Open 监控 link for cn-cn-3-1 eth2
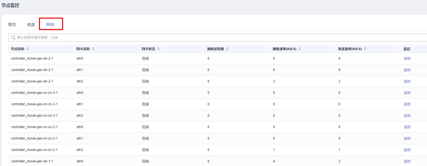The image size is (427, 166). pos(407,116)
